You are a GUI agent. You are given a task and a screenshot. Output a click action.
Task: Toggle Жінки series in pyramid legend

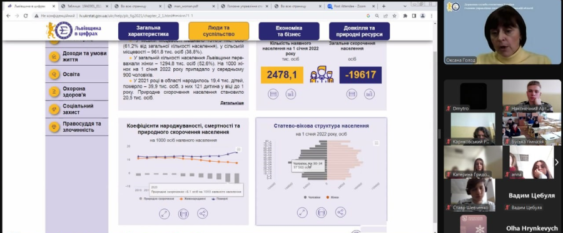333,197
